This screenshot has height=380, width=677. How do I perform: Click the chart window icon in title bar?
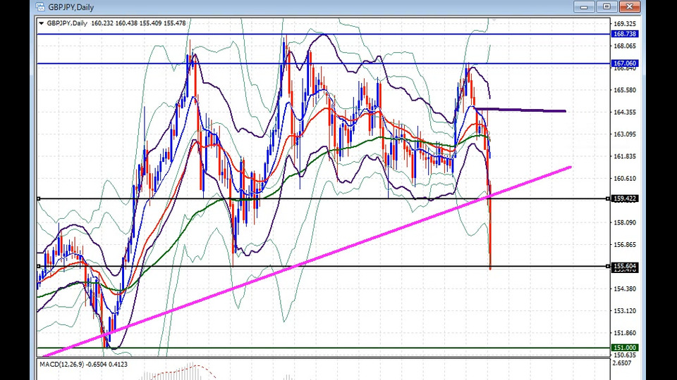click(x=40, y=7)
